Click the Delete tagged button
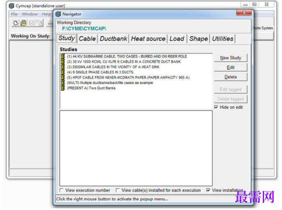 230,99
